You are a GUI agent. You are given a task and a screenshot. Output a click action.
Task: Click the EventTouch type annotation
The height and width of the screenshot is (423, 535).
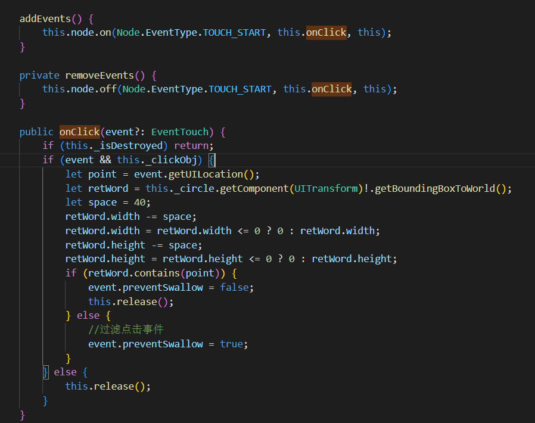pos(180,132)
